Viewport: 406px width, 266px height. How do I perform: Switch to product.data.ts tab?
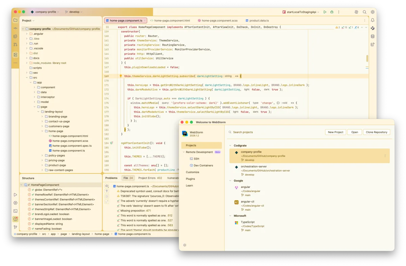tap(257, 21)
